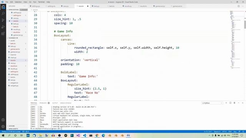The height and width of the screenshot is (138, 246).
Task: Switch to the race.py editor tab
Action: pos(66,6)
